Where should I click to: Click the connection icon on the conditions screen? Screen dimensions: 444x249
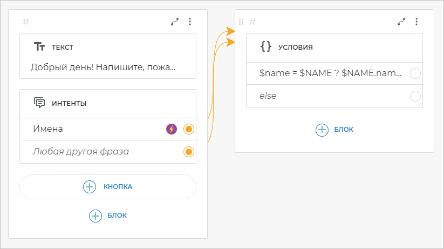[x=401, y=22]
